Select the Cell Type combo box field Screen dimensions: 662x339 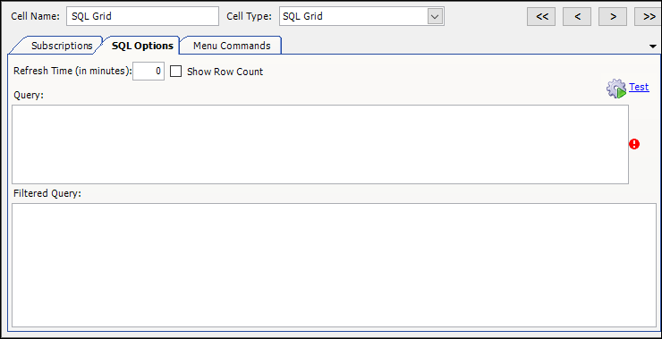[361, 16]
